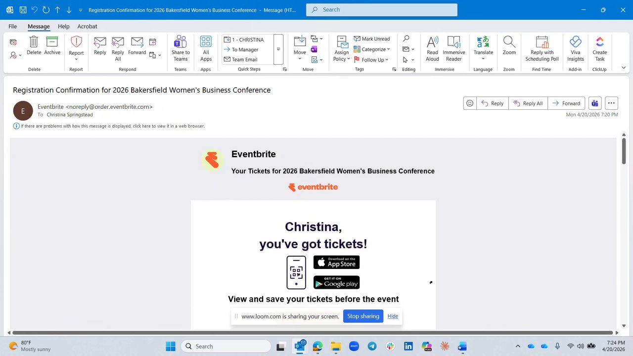Click Forward in the message header
The width and height of the screenshot is (633, 356).
pos(566,103)
